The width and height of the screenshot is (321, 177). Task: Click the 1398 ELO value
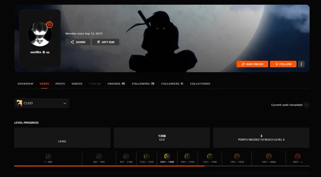click(x=162, y=136)
